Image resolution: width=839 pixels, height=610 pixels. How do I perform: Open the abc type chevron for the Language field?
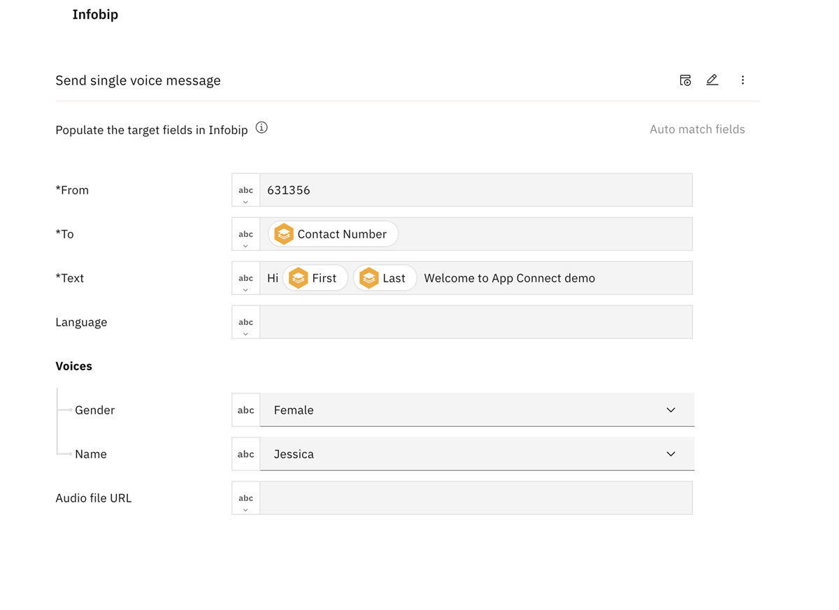245,321
